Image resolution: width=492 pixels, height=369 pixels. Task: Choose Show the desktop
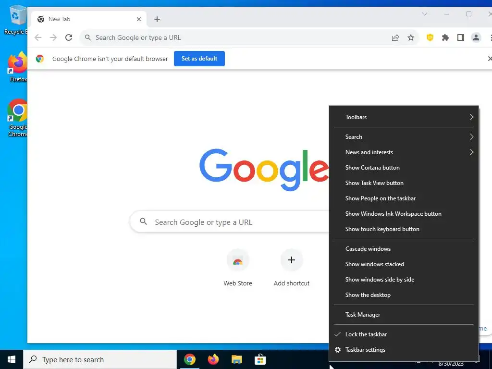[404, 295]
